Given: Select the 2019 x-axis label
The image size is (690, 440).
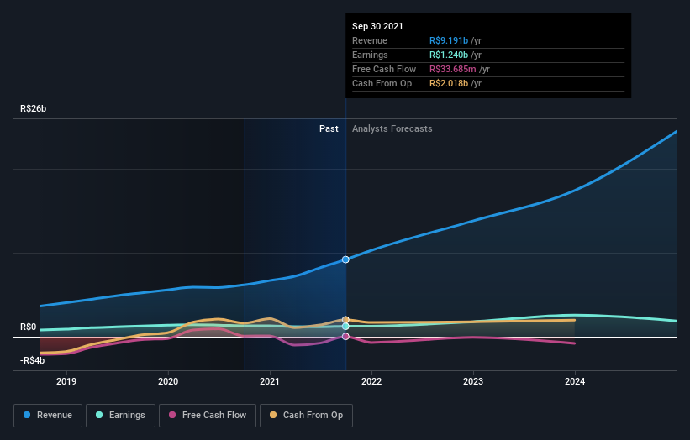Looking at the screenshot, I should (66, 381).
